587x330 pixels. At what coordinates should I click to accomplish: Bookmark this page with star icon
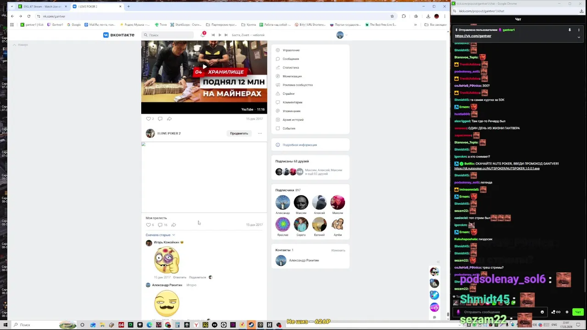point(392,16)
